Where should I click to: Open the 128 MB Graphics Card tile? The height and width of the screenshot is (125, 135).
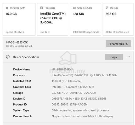[x=85, y=20]
